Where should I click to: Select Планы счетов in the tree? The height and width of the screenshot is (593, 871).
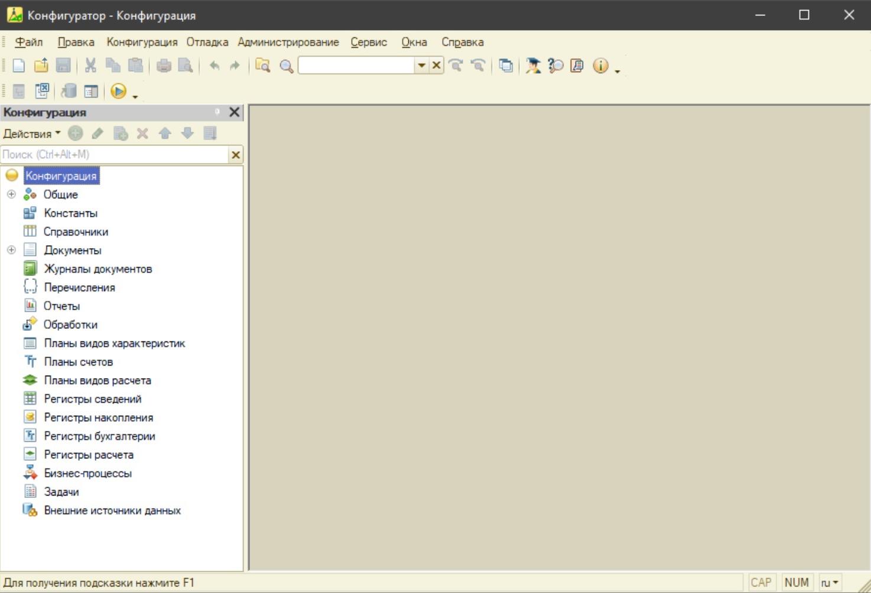click(78, 362)
